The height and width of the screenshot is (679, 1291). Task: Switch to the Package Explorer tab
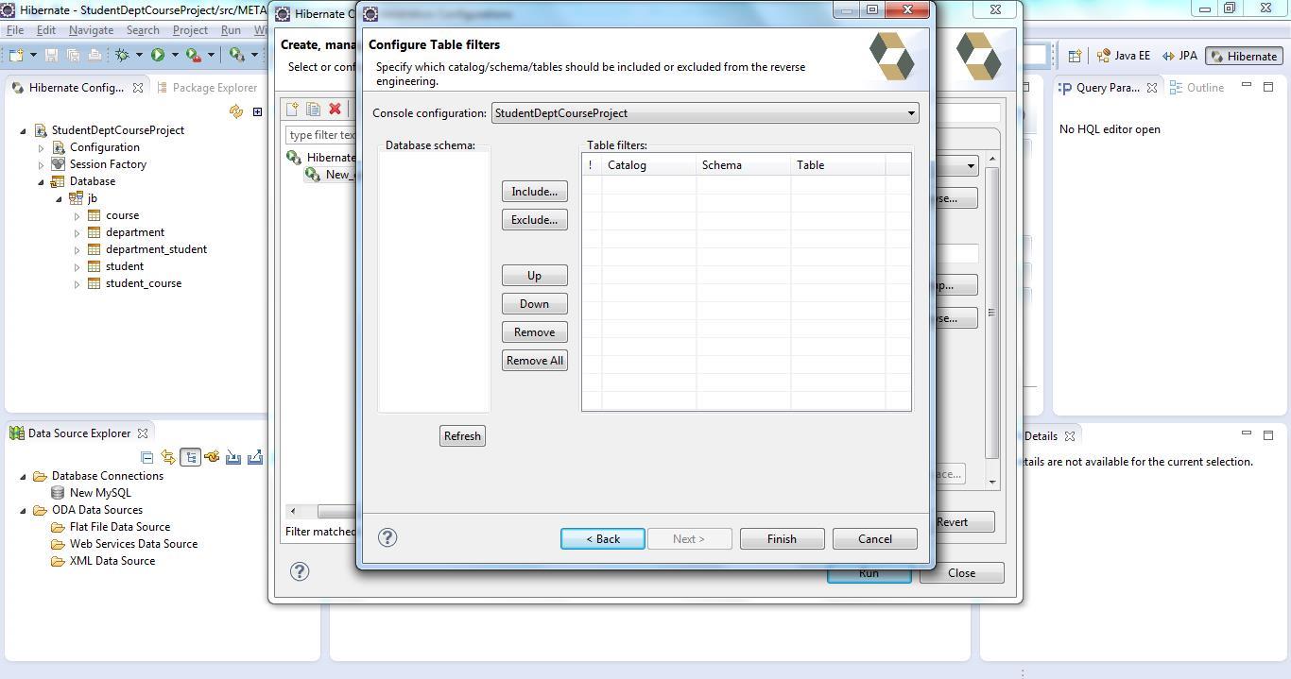pyautogui.click(x=206, y=88)
